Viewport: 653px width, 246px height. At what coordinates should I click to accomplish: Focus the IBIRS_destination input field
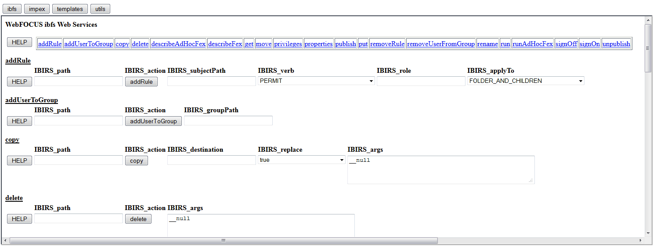[212, 160]
